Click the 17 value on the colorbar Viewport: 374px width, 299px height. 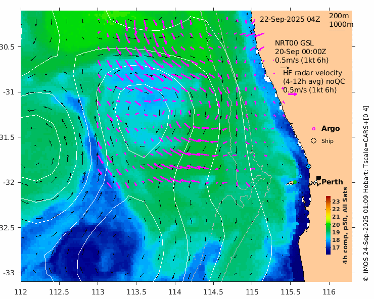(336, 248)
